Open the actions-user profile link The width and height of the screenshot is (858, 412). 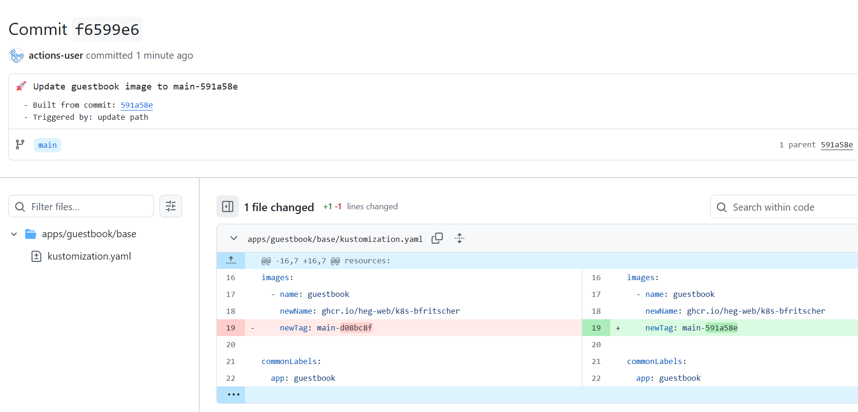click(x=56, y=55)
